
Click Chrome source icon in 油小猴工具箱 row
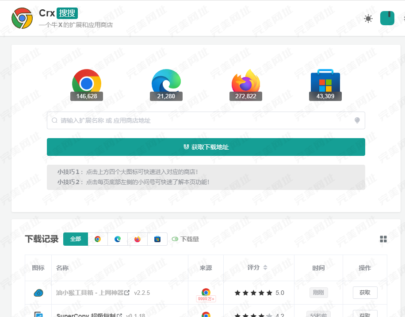[206, 292]
